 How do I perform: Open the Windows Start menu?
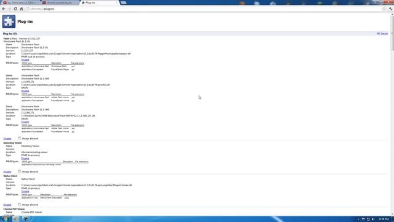tap(5, 219)
